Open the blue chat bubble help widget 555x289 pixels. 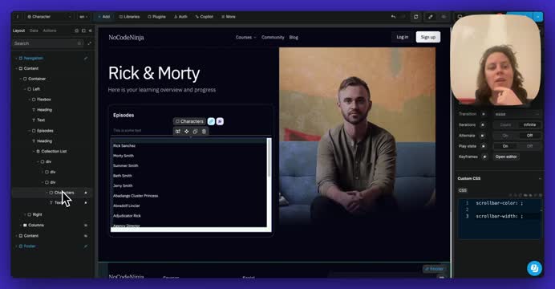[534, 268]
